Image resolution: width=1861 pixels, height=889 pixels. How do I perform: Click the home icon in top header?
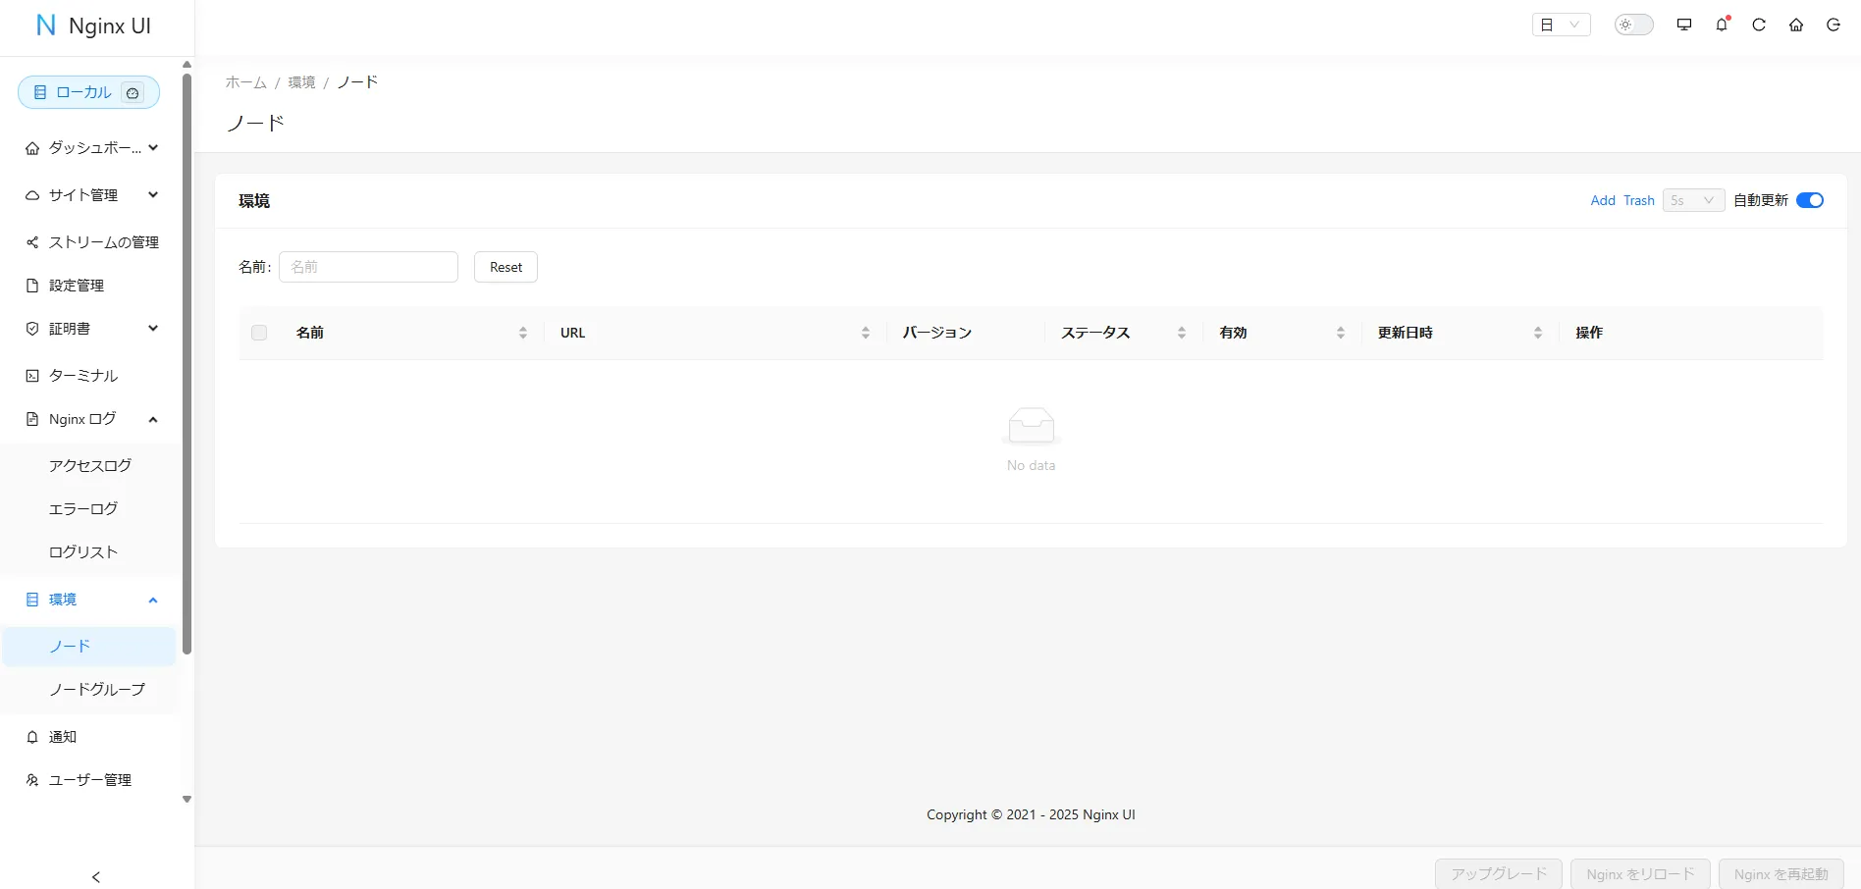click(x=1796, y=25)
